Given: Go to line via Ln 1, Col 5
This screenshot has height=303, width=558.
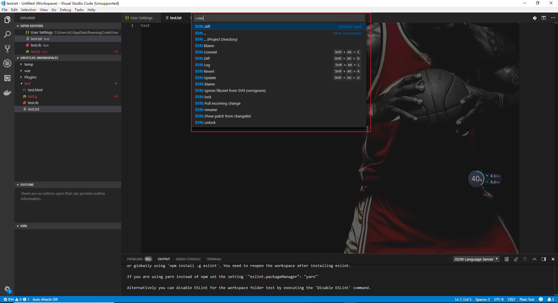Looking at the screenshot, I should click(463, 300).
